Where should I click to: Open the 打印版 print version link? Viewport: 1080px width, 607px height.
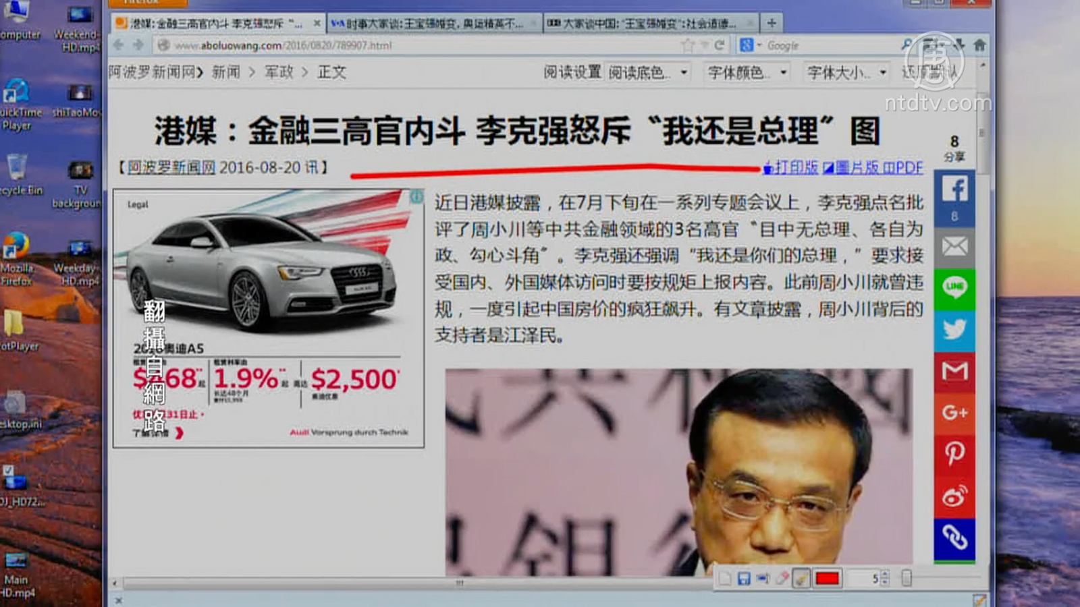pyautogui.click(x=791, y=167)
